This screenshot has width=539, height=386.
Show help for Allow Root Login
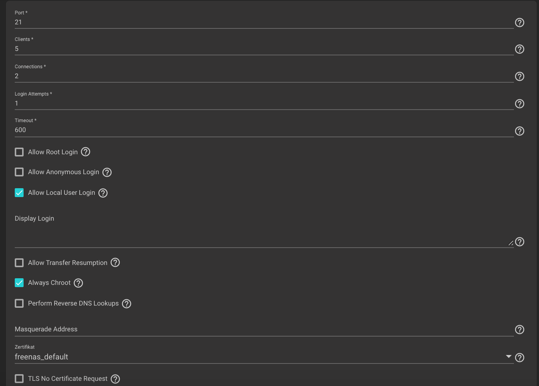point(86,152)
